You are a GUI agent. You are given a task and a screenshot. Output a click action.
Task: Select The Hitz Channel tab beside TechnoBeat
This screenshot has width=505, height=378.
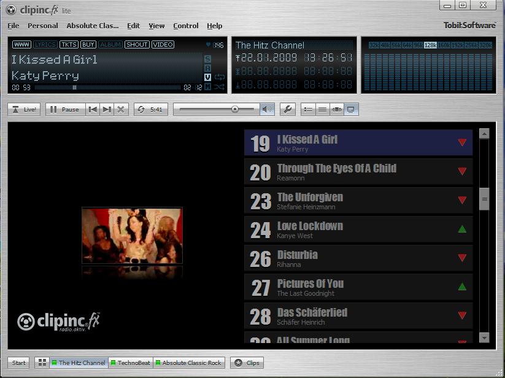tap(79, 363)
